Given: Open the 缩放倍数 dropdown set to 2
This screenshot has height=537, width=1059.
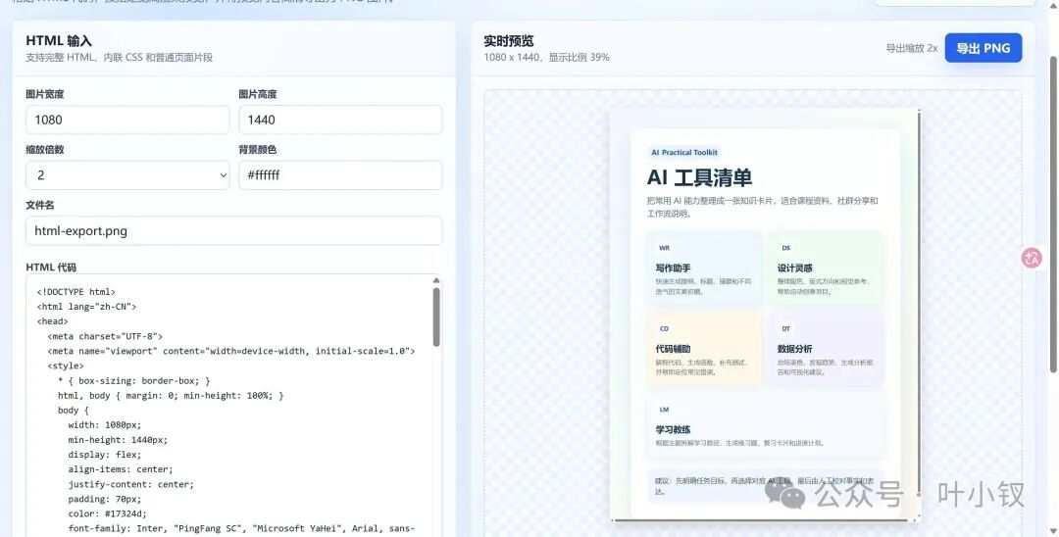Looking at the screenshot, I should point(127,174).
